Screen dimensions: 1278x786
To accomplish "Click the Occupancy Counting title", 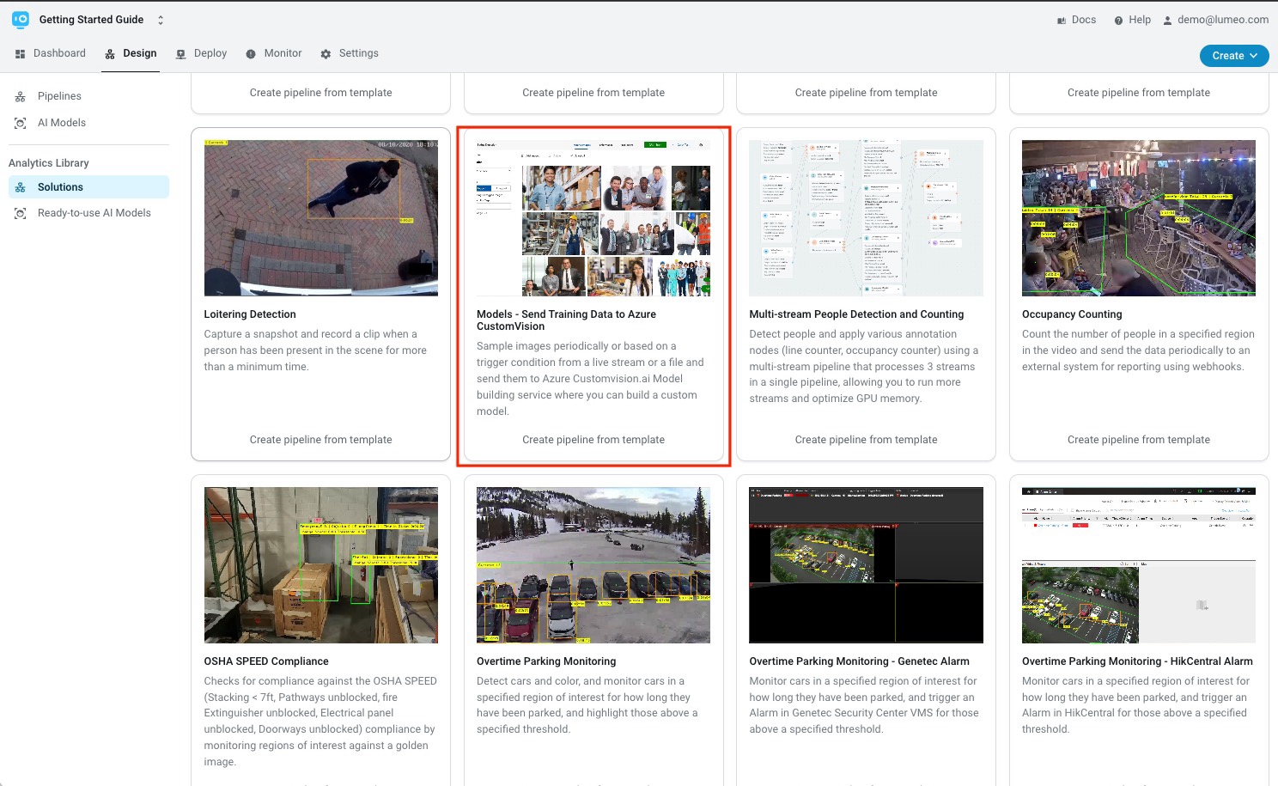I will (x=1072, y=314).
